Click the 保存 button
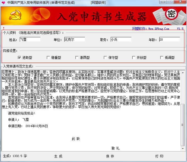187x162 pixels. point(110,156)
